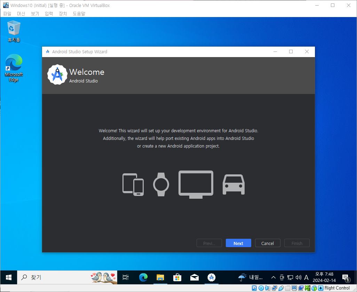Click the recording icon in VirtualBox status bar
The height and width of the screenshot is (292, 357).
point(301,288)
